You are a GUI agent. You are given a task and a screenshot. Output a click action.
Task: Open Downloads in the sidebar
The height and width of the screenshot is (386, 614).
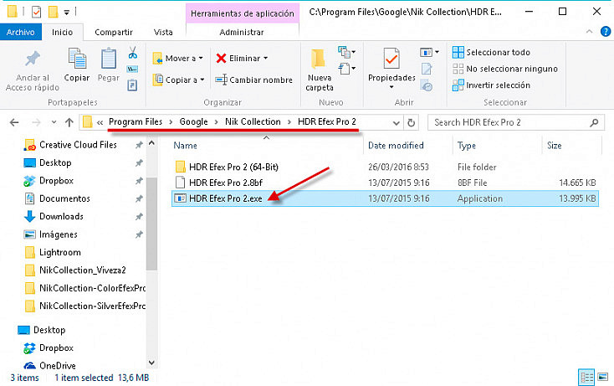coord(61,216)
